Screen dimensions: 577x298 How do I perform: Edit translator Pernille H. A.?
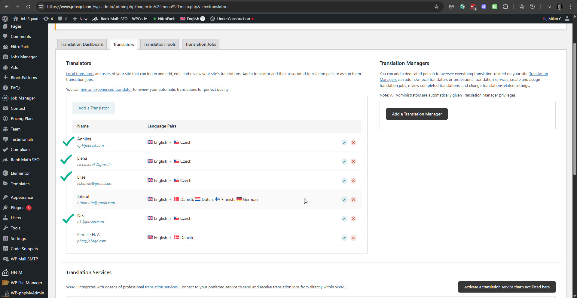tap(344, 238)
